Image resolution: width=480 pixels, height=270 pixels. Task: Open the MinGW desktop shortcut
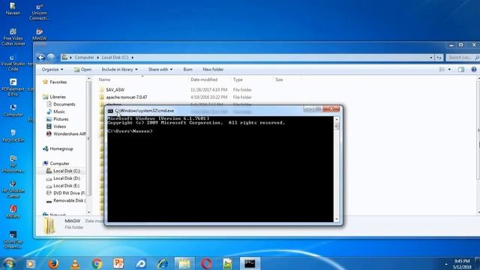point(39,34)
